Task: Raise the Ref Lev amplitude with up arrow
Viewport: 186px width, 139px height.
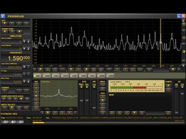Action: click(x=28, y=42)
